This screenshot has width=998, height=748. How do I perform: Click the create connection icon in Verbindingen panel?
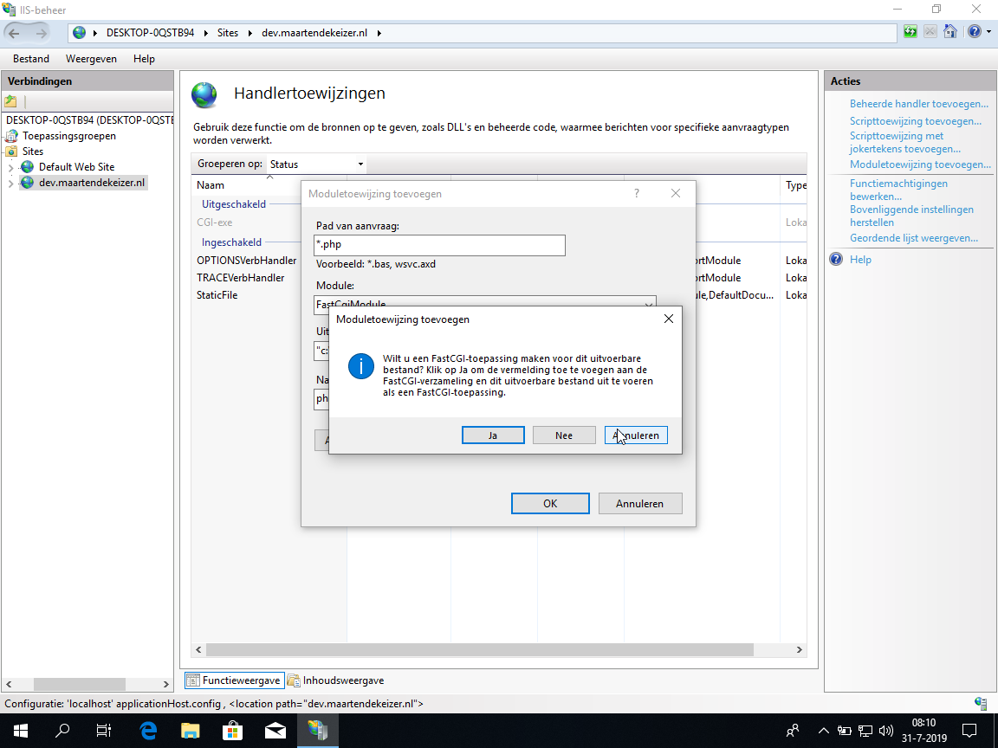click(10, 101)
